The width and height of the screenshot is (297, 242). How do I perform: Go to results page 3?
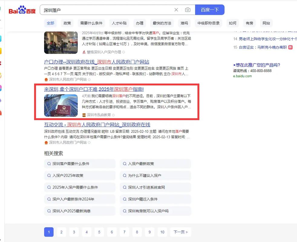tap(74, 232)
